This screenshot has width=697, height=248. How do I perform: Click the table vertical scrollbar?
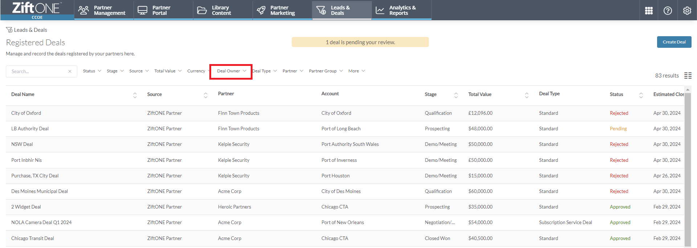[688, 170]
